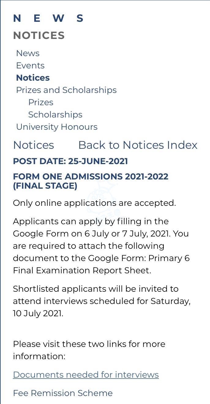Open the Scholarships sub-item
Image resolution: width=210 pixels, height=404 pixels.
tap(55, 115)
